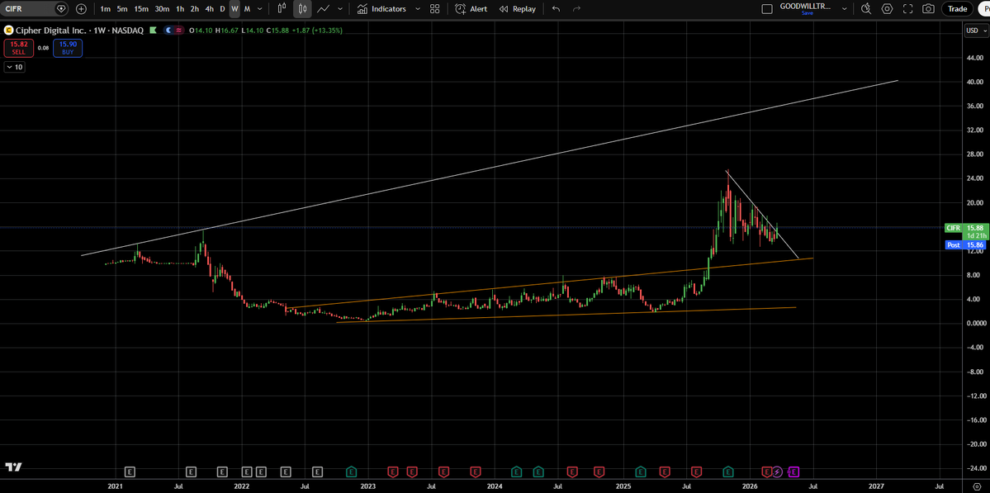This screenshot has width=990, height=493.
Task: Click the blue Save link
Action: tap(807, 13)
